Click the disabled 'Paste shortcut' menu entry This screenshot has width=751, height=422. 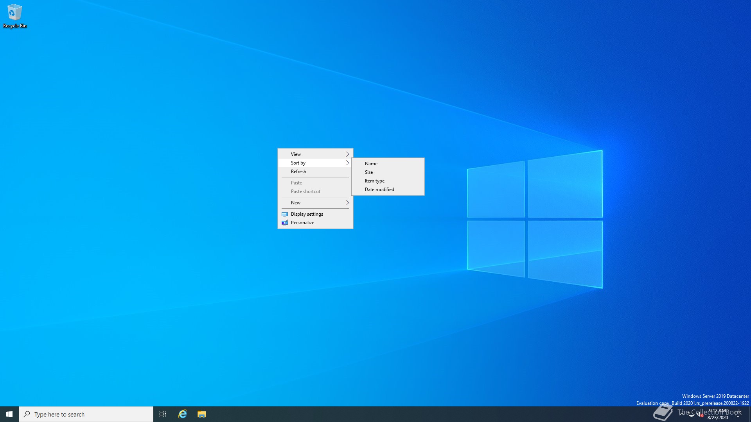point(315,191)
